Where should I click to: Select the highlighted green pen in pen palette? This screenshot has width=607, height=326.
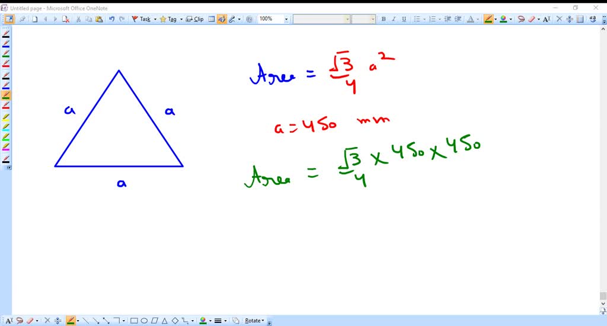(x=6, y=95)
